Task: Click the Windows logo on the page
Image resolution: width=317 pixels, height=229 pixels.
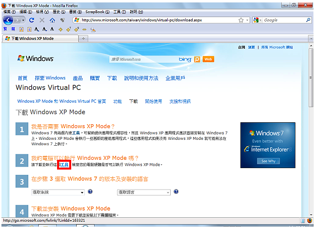Action: pyautogui.click(x=36, y=58)
